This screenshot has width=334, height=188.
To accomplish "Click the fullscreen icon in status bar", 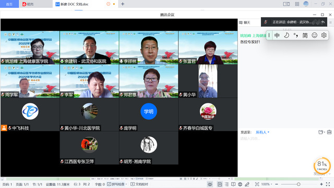I will (328, 184).
